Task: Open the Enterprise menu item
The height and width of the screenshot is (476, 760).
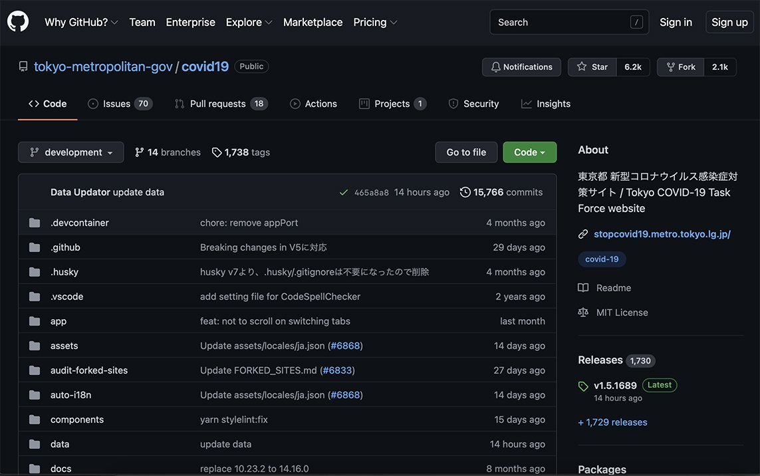Action: (x=190, y=23)
